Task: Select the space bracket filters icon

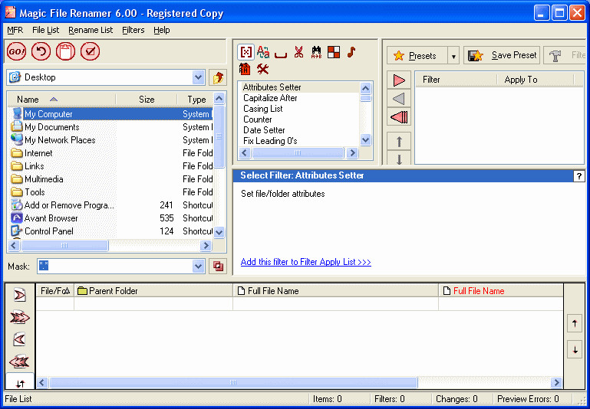Action: [281, 55]
